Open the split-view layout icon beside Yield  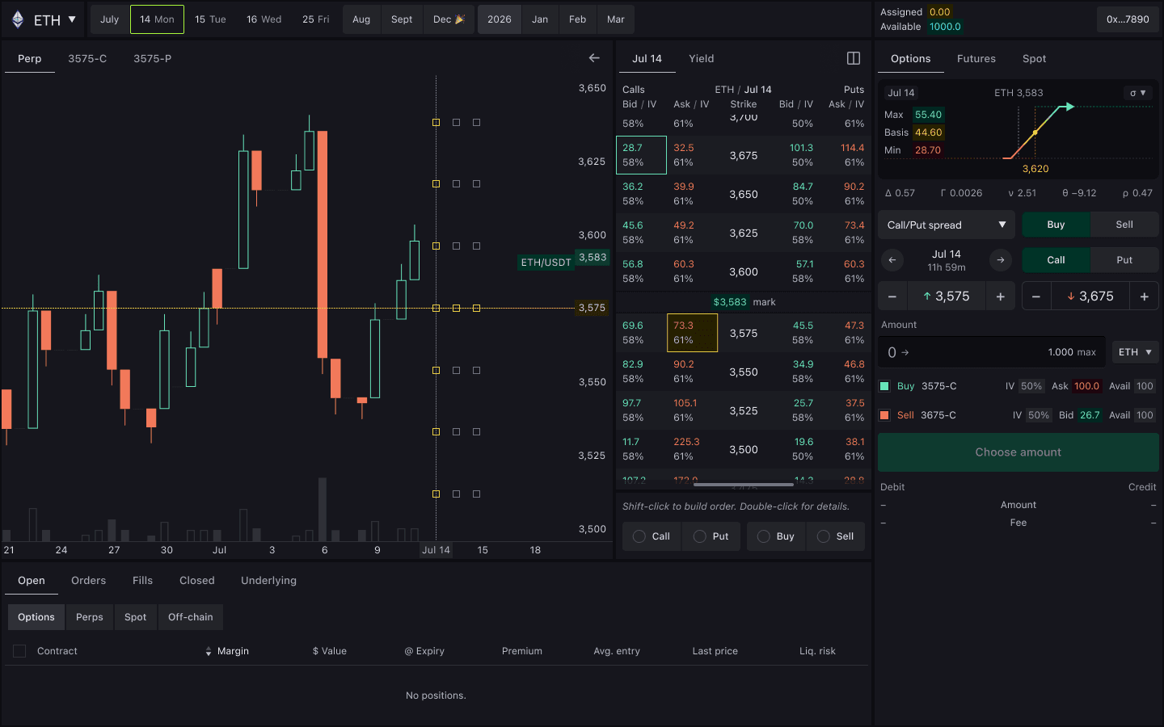tap(854, 57)
